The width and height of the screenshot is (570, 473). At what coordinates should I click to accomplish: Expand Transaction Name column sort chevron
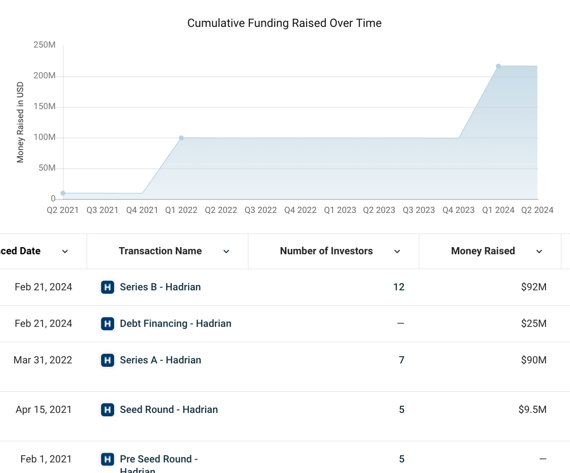click(x=226, y=251)
